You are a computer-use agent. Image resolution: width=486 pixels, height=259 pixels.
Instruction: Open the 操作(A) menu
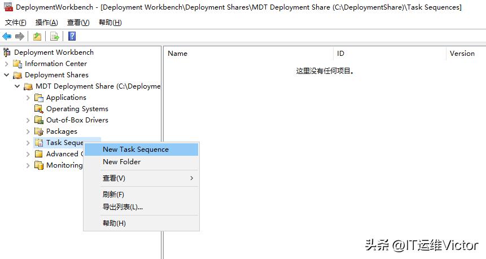point(47,23)
